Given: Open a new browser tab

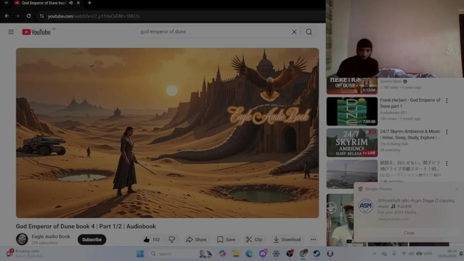Looking at the screenshot, I should (x=89, y=3).
